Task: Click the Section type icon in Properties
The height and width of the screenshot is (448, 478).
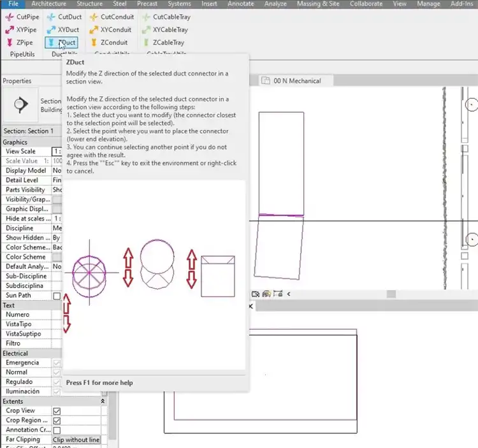Action: coord(21,105)
